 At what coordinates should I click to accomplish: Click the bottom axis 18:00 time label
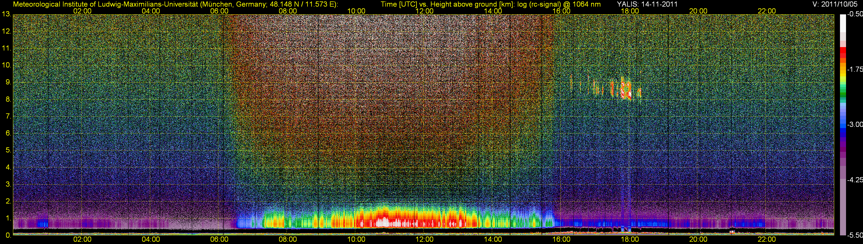pyautogui.click(x=630, y=239)
